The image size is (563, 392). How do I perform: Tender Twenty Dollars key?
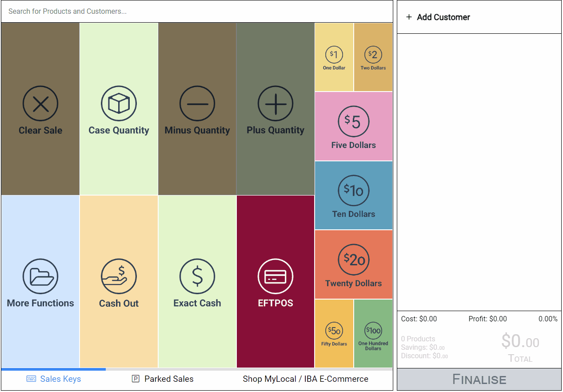tap(354, 264)
